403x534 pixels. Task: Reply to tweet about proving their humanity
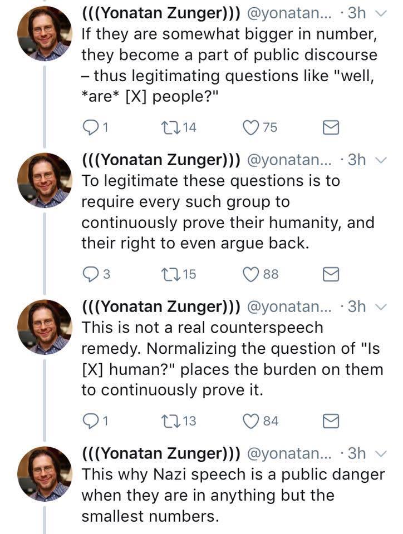89,274
